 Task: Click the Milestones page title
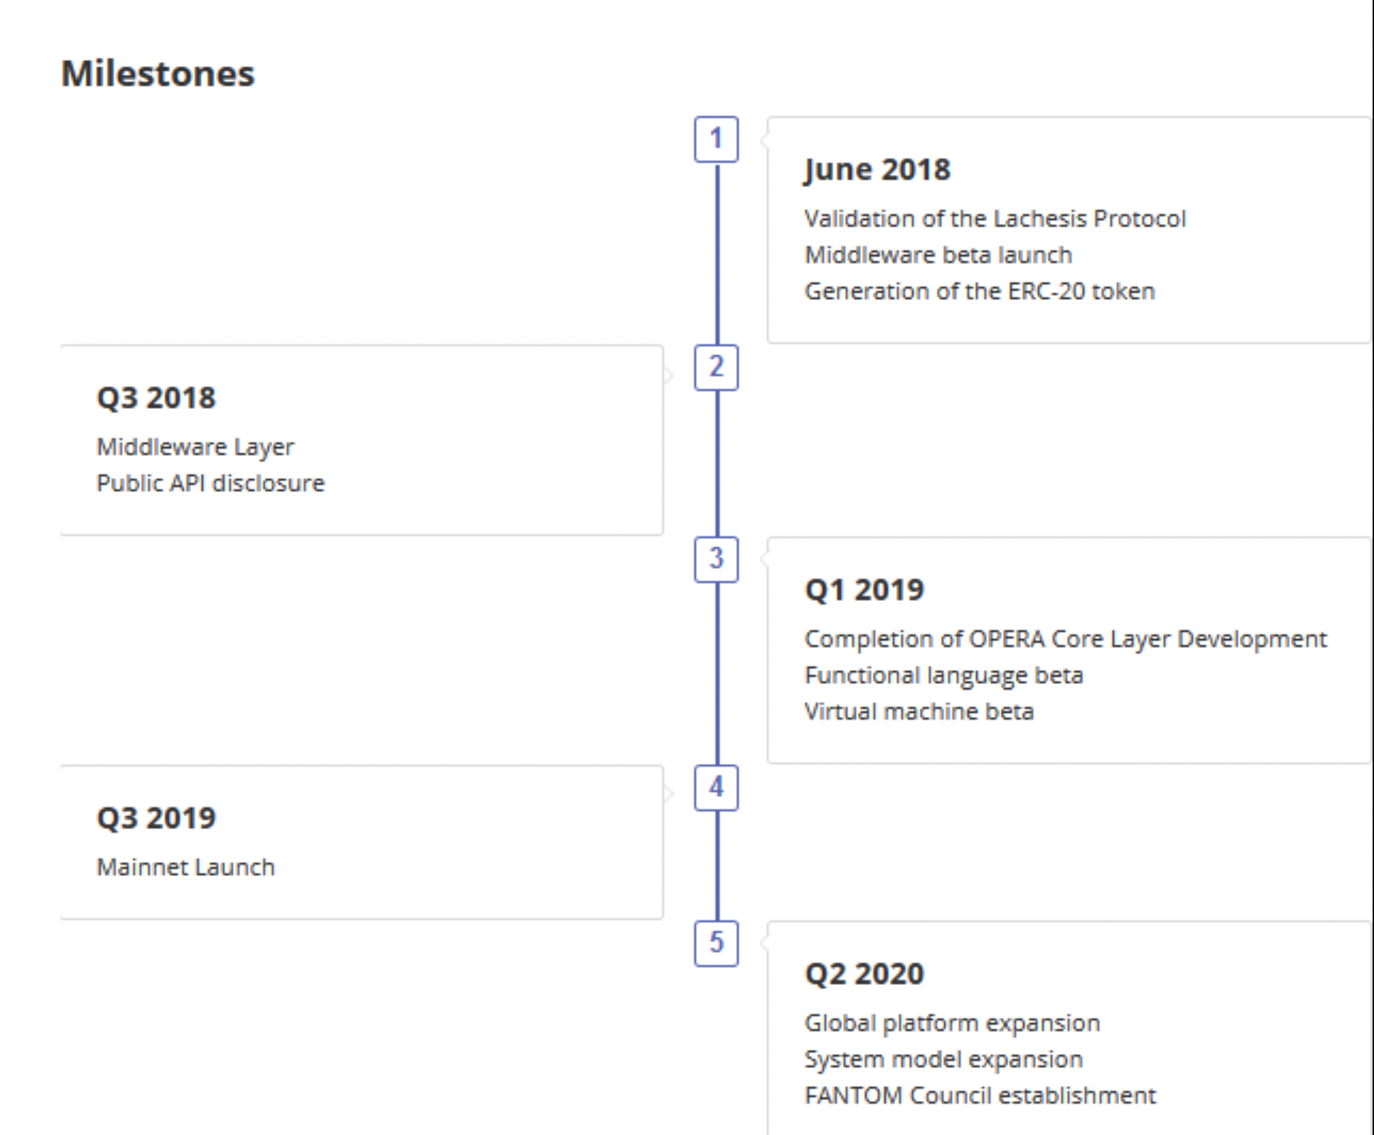tap(158, 73)
